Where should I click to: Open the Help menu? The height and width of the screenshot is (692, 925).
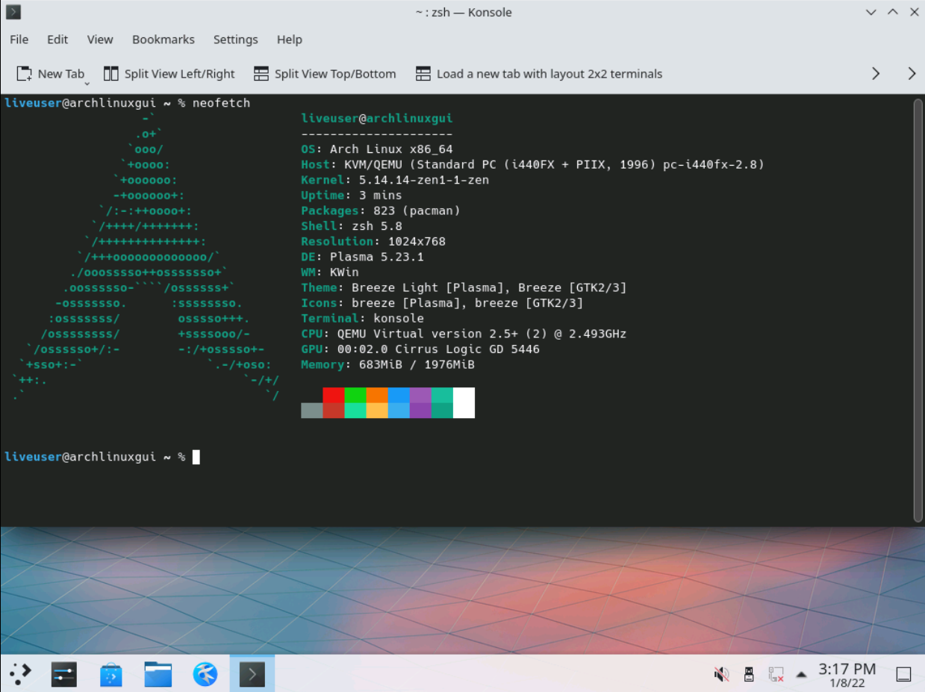point(290,40)
